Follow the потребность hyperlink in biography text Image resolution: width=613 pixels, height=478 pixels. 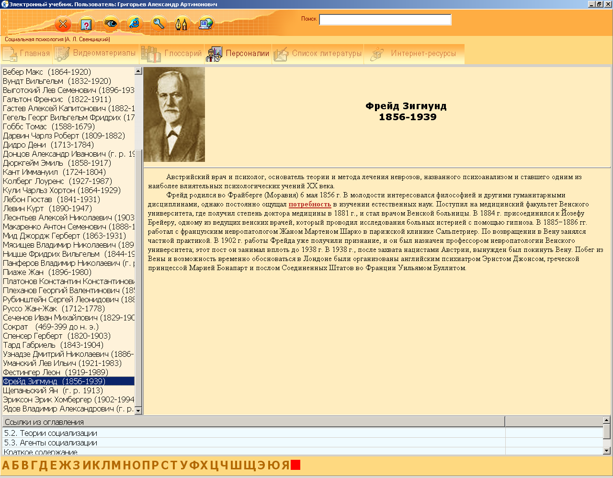click(x=310, y=204)
